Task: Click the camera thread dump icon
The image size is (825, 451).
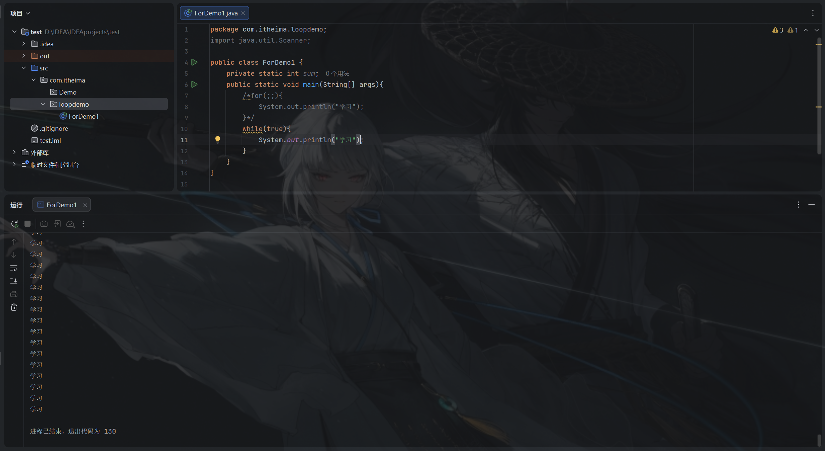Action: [x=44, y=224]
